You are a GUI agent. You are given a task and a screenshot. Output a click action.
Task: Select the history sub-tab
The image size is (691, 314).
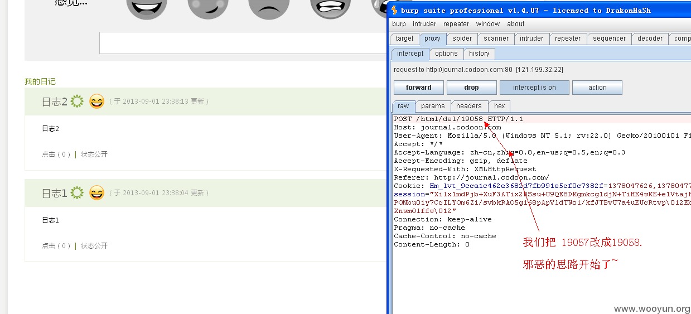tap(479, 54)
